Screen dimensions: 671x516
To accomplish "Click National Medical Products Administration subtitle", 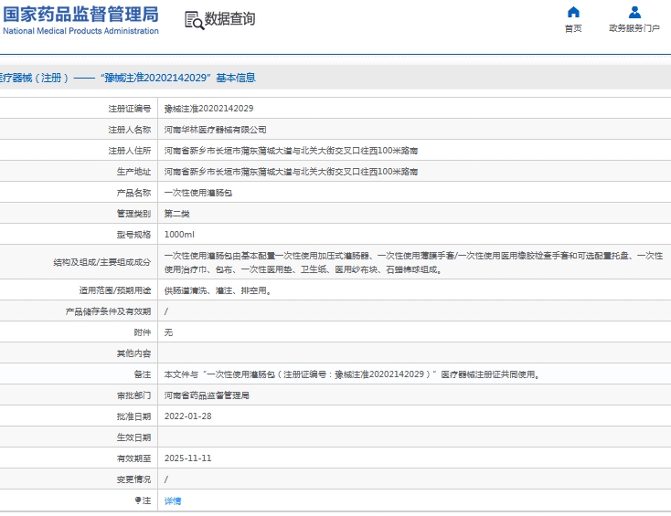I will tap(80, 31).
